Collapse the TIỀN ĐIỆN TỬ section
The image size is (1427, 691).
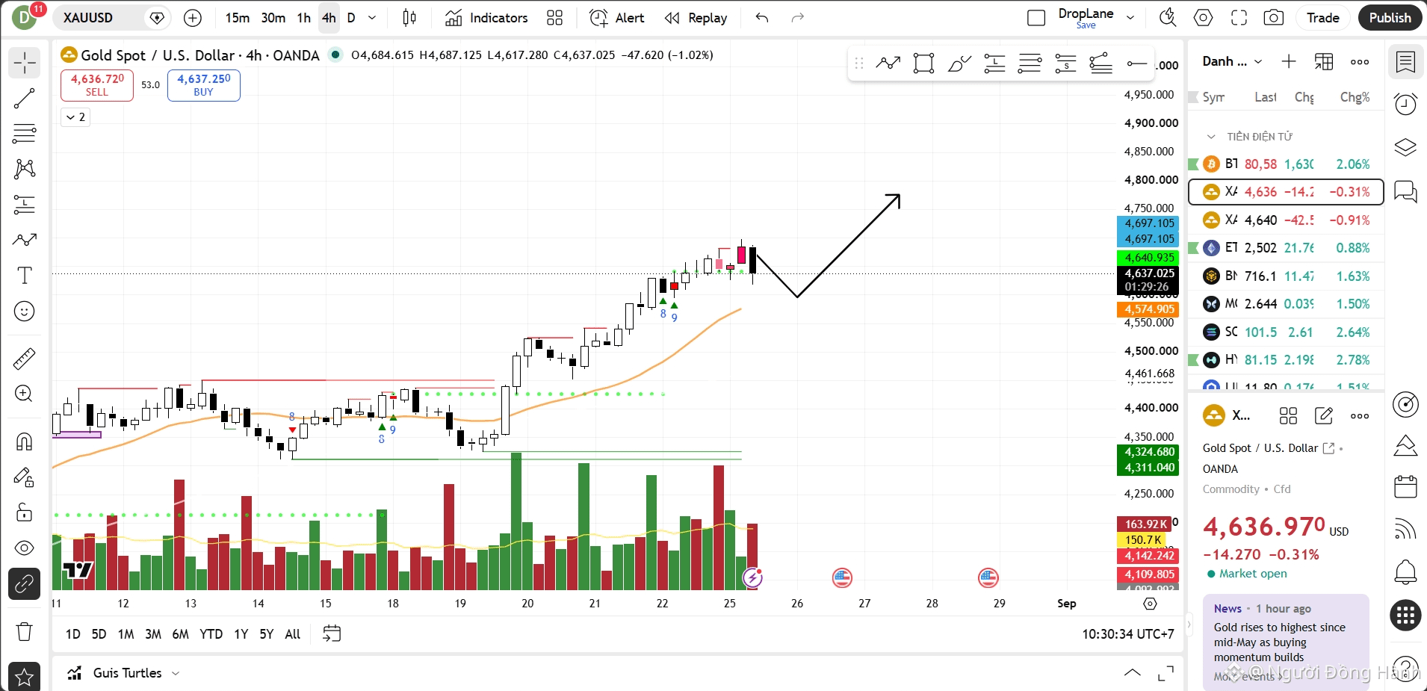(1211, 137)
